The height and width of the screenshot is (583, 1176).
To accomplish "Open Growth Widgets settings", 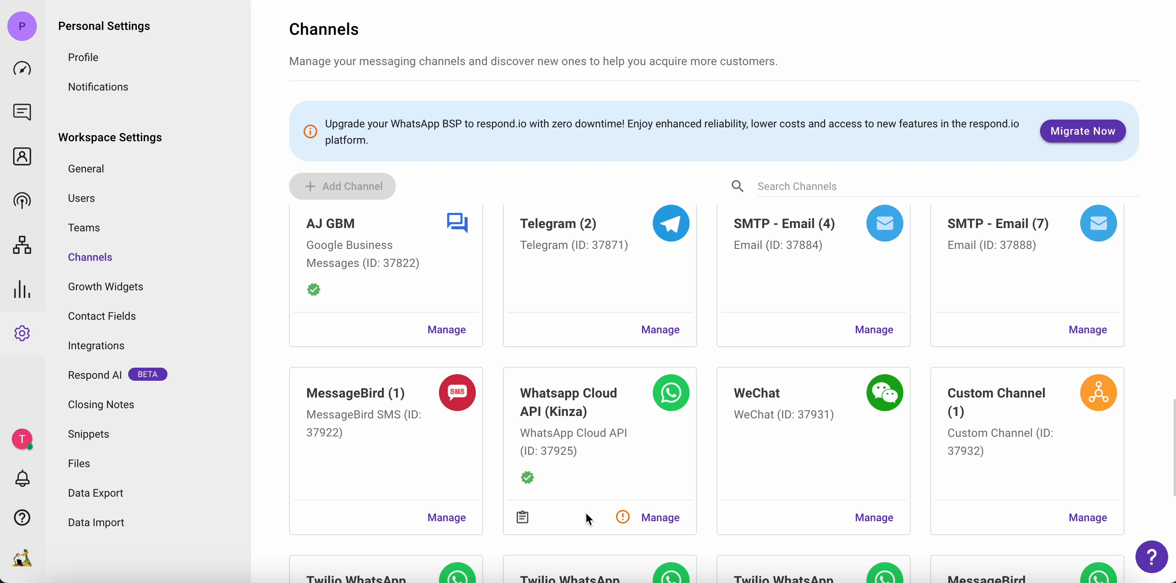I will (106, 287).
